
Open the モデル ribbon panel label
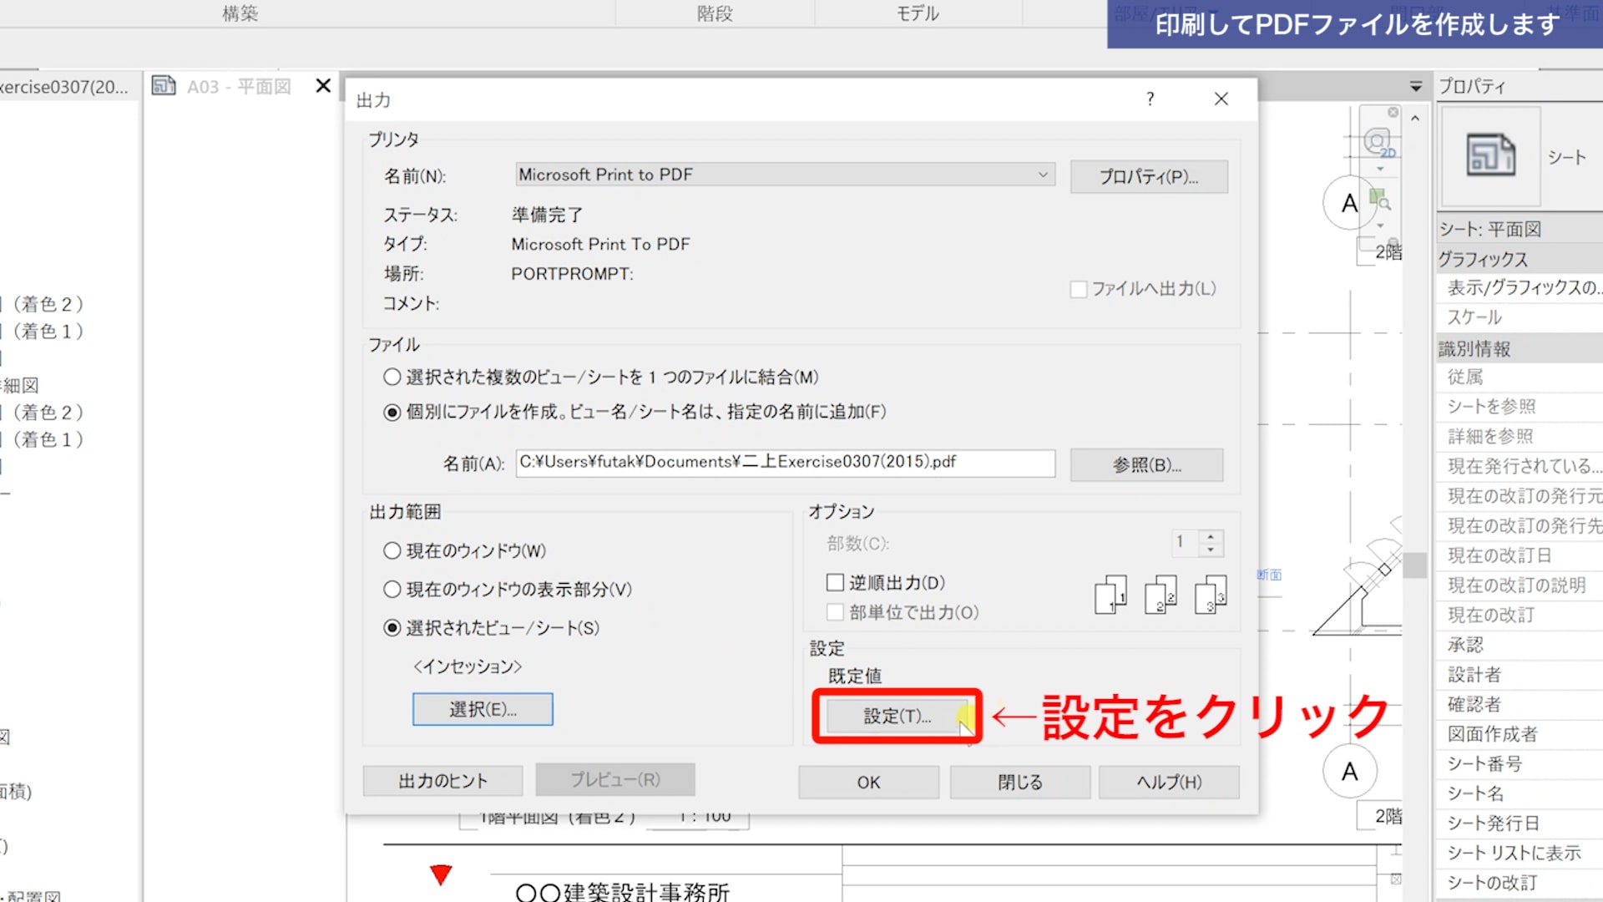(x=918, y=13)
